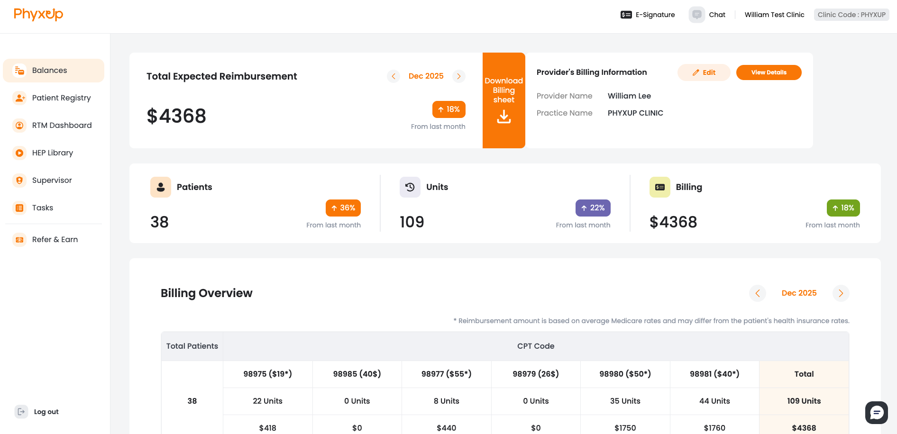
Task: Open the E-Signature icon in header
Action: coord(626,15)
